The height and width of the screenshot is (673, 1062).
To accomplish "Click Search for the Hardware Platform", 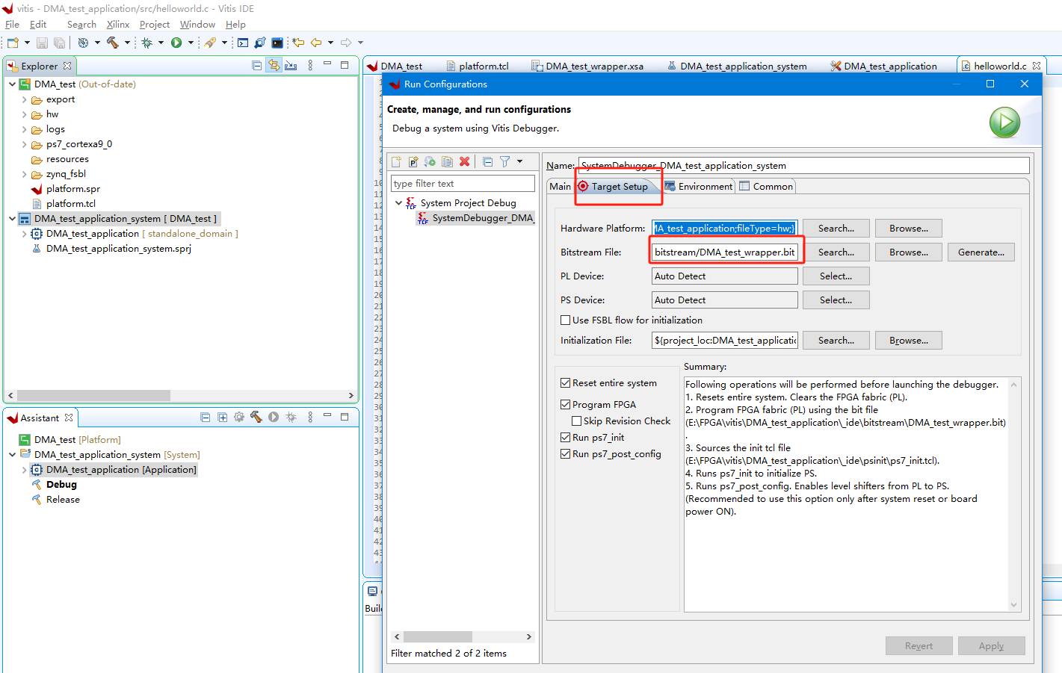I will click(x=836, y=229).
